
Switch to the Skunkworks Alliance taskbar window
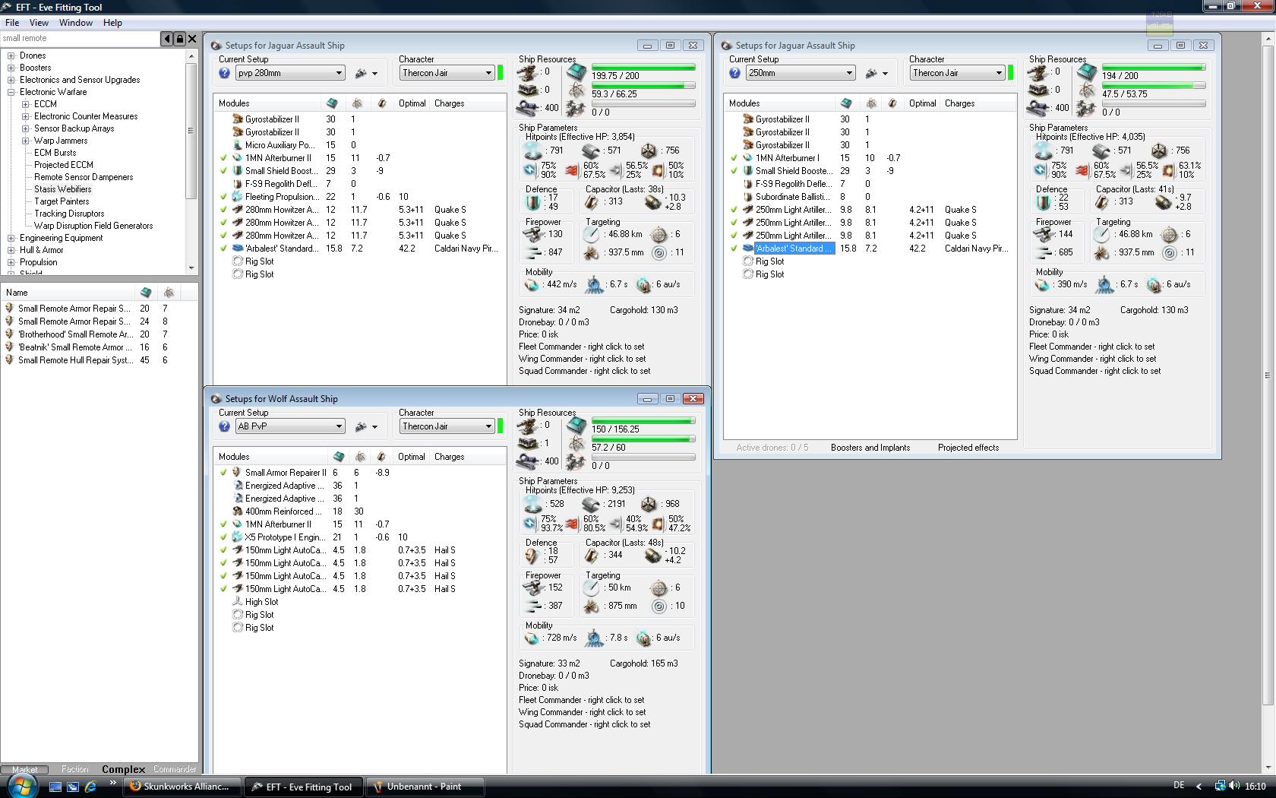(x=183, y=787)
